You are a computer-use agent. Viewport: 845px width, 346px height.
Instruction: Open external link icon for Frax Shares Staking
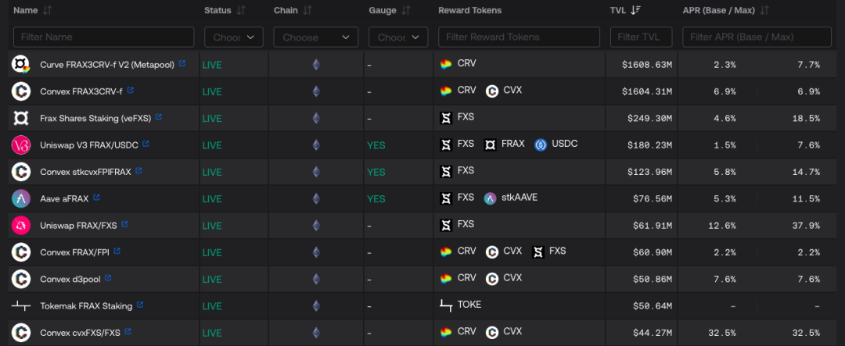pos(159,117)
